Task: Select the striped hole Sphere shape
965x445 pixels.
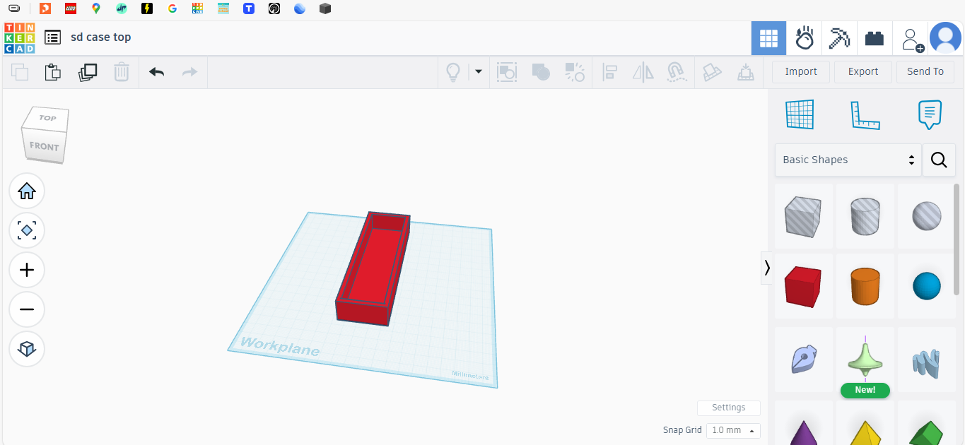Action: point(927,215)
